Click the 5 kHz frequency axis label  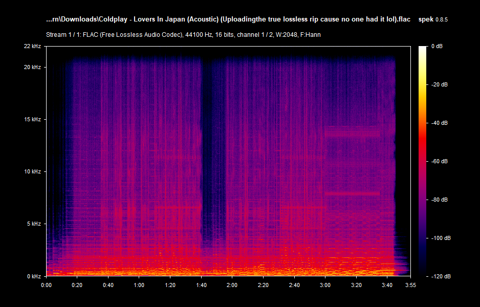coord(34,224)
